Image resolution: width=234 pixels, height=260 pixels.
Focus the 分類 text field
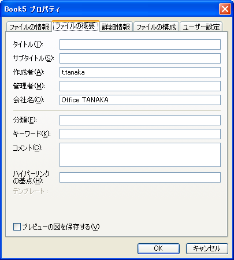tap(140, 120)
